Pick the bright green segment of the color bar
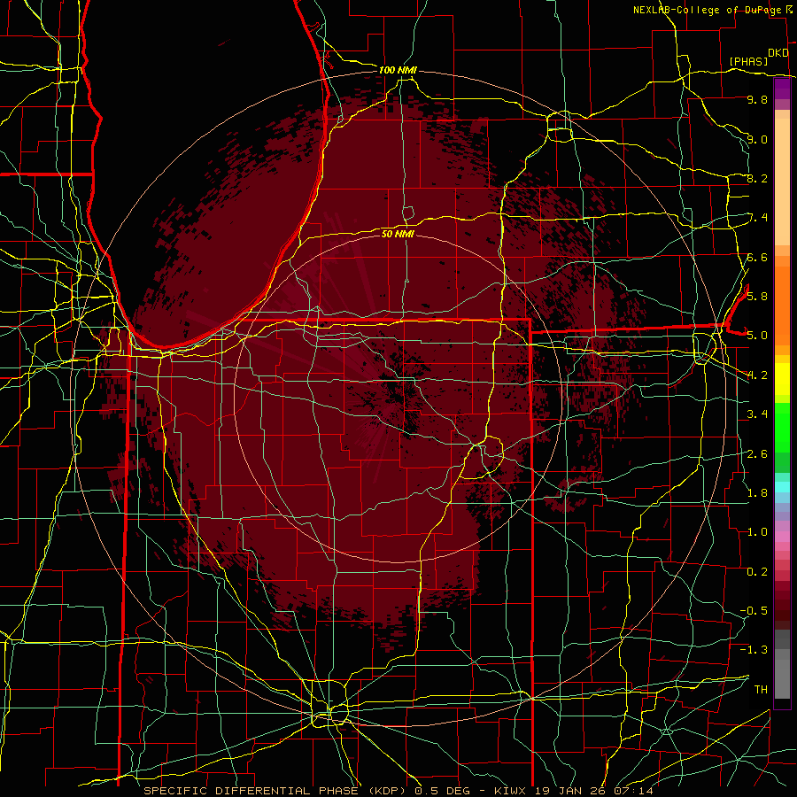Viewport: 797px width, 797px height. tap(782, 427)
